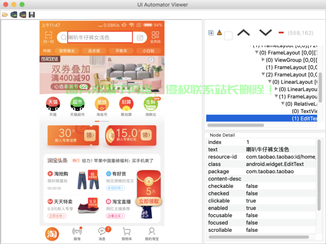Tap the 立即去抢 link under 天天特卖
Screen dimensions: 326x244
[57, 216]
